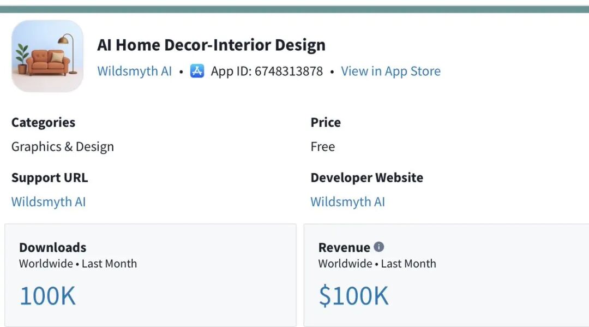Click the blue App Store icon
This screenshot has height=327, width=589.
point(197,71)
